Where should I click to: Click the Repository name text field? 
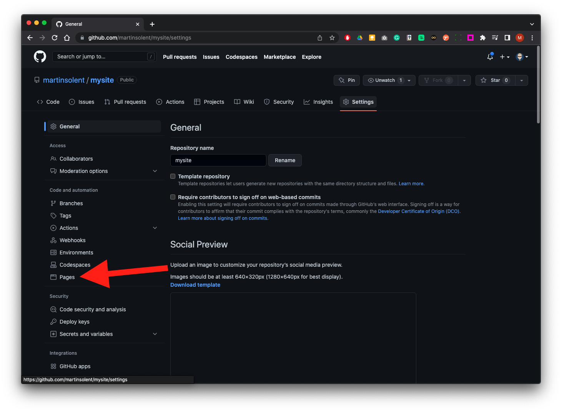tap(218, 160)
